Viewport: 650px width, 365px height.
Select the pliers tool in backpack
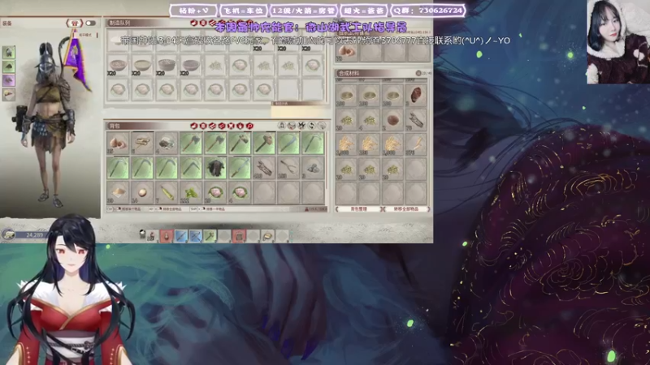tap(288, 168)
